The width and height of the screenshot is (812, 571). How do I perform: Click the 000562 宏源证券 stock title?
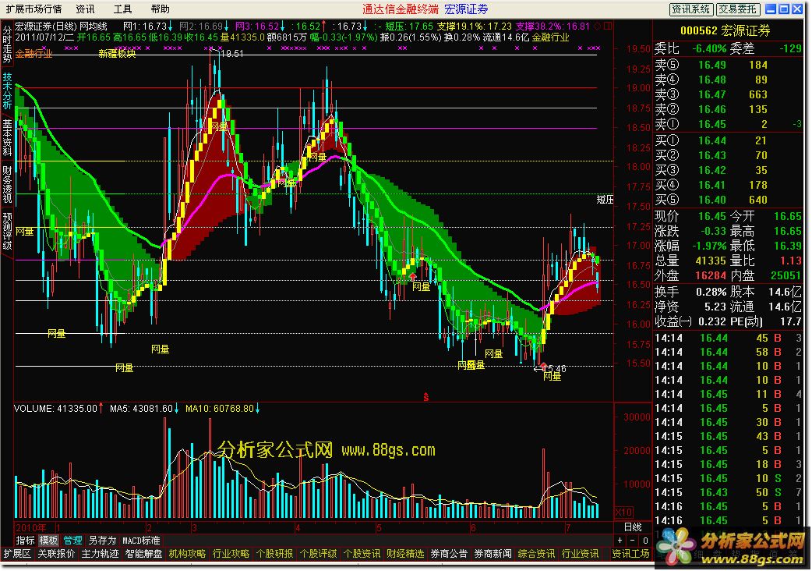coord(725,31)
